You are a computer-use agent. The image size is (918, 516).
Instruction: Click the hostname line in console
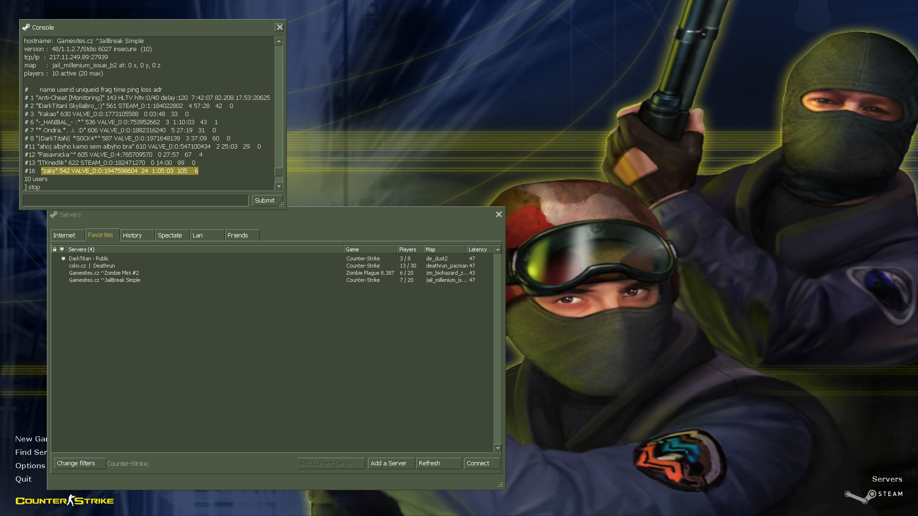[x=84, y=41]
